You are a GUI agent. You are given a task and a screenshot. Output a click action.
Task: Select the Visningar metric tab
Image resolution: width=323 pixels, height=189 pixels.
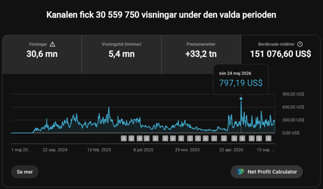(x=42, y=54)
